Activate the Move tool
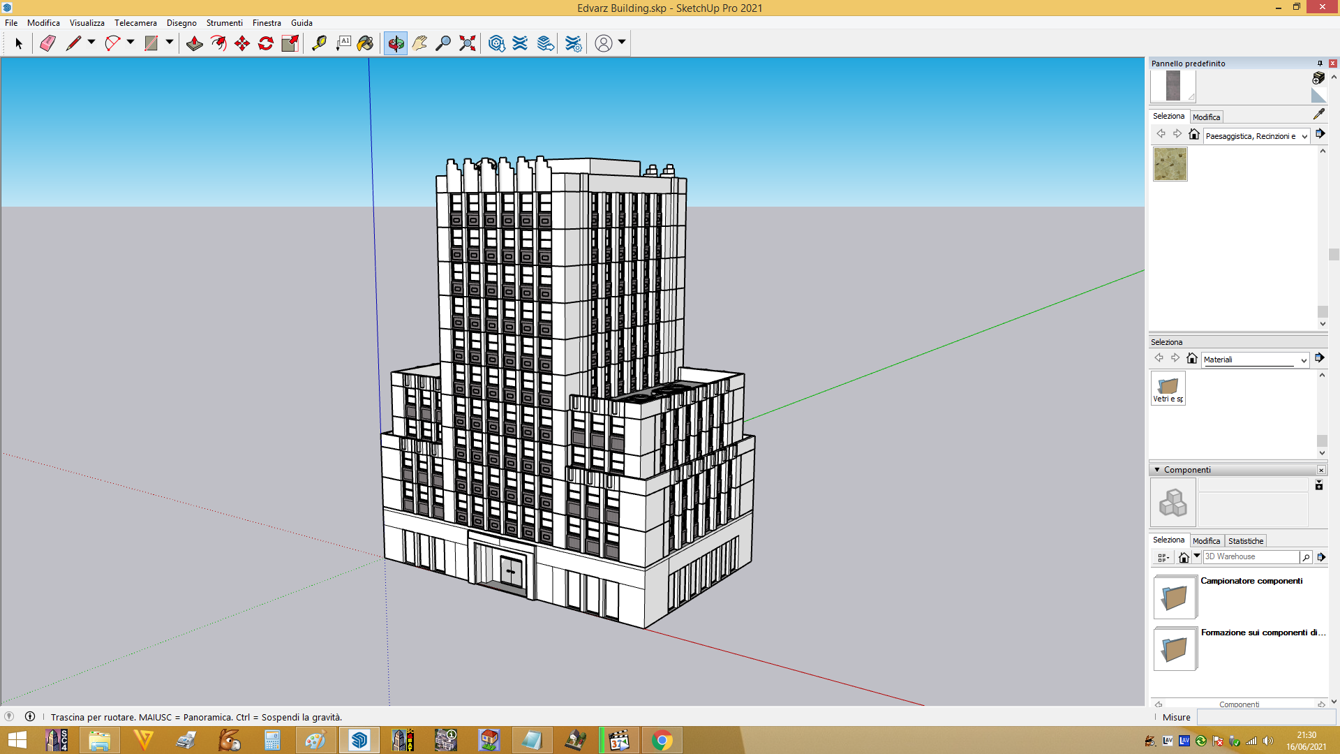 point(242,43)
